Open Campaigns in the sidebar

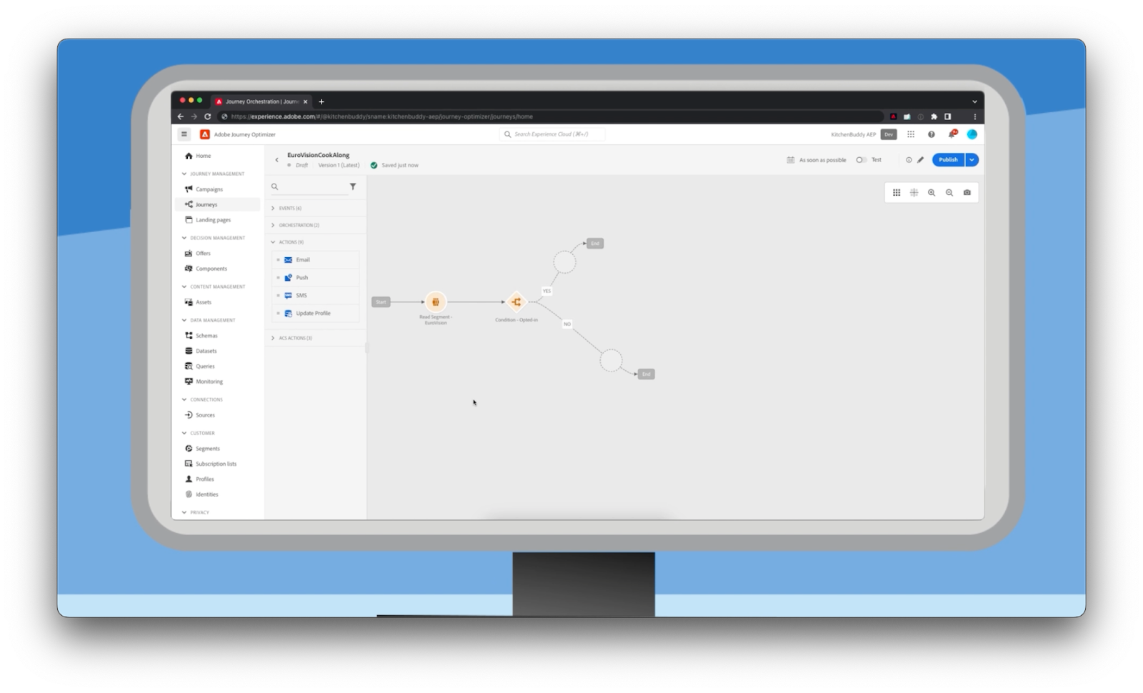[x=204, y=189]
